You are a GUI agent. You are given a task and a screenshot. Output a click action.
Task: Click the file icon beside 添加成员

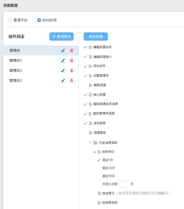pos(90,66)
